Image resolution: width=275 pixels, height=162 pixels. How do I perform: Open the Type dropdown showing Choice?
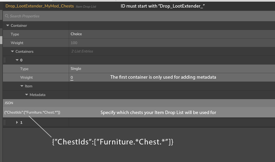tap(171, 34)
